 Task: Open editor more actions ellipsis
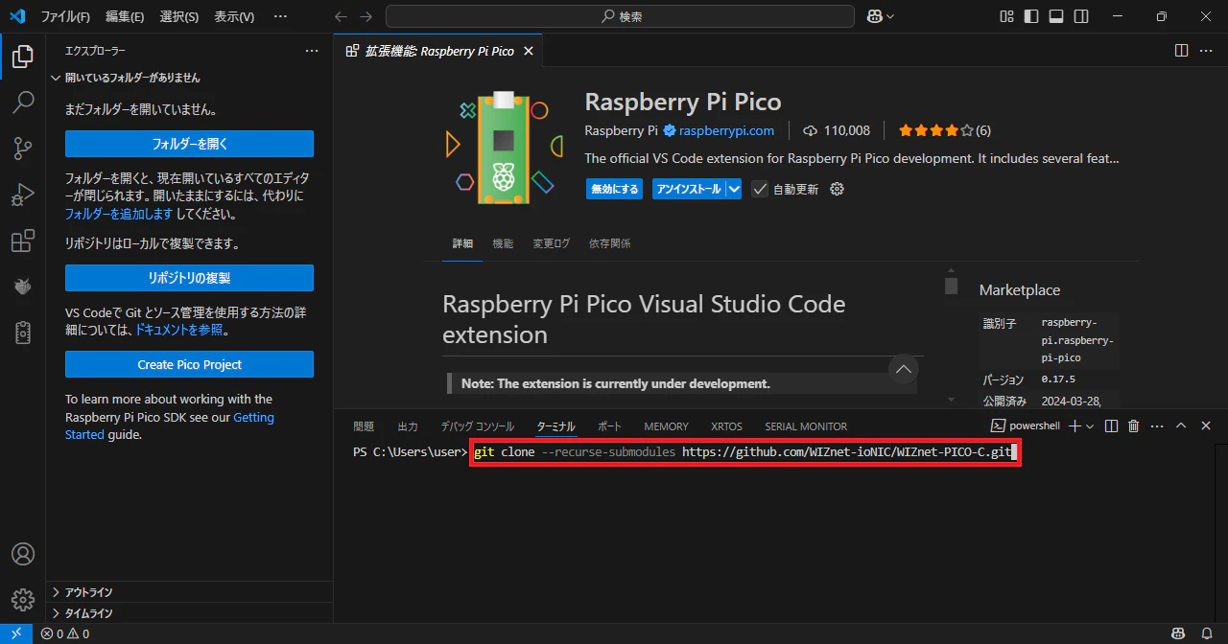1206,51
